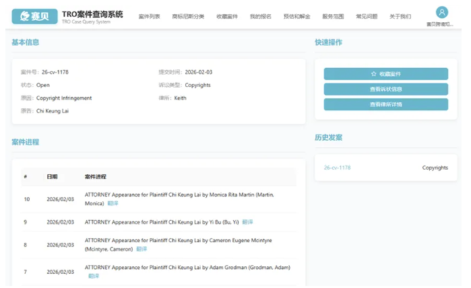This screenshot has width=471, height=288.
Task: Open the 我的报名 page
Action: tap(260, 16)
